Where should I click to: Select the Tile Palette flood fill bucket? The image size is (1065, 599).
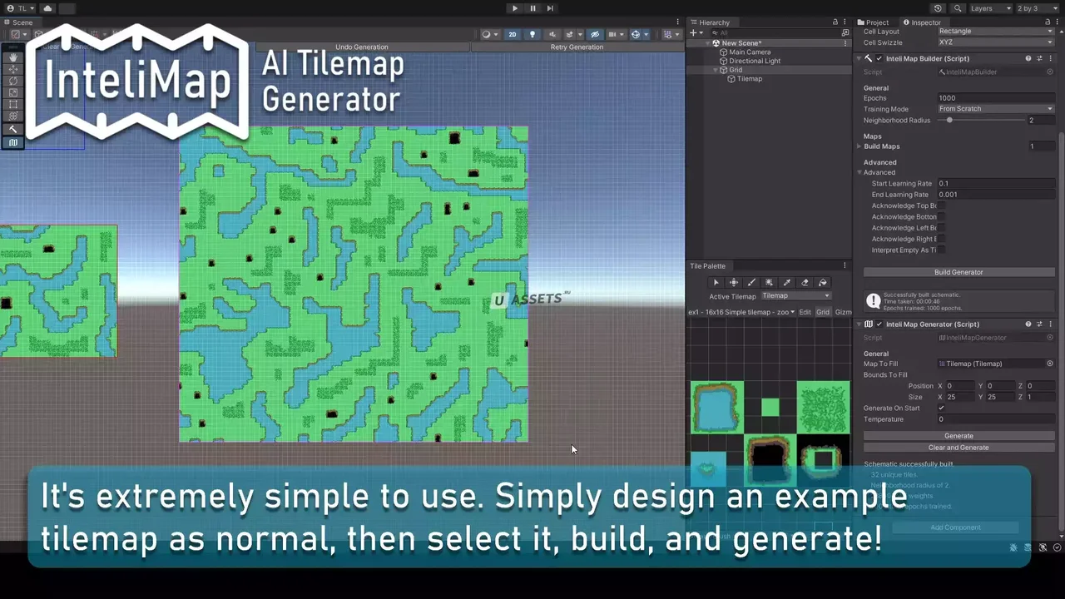pos(823,283)
